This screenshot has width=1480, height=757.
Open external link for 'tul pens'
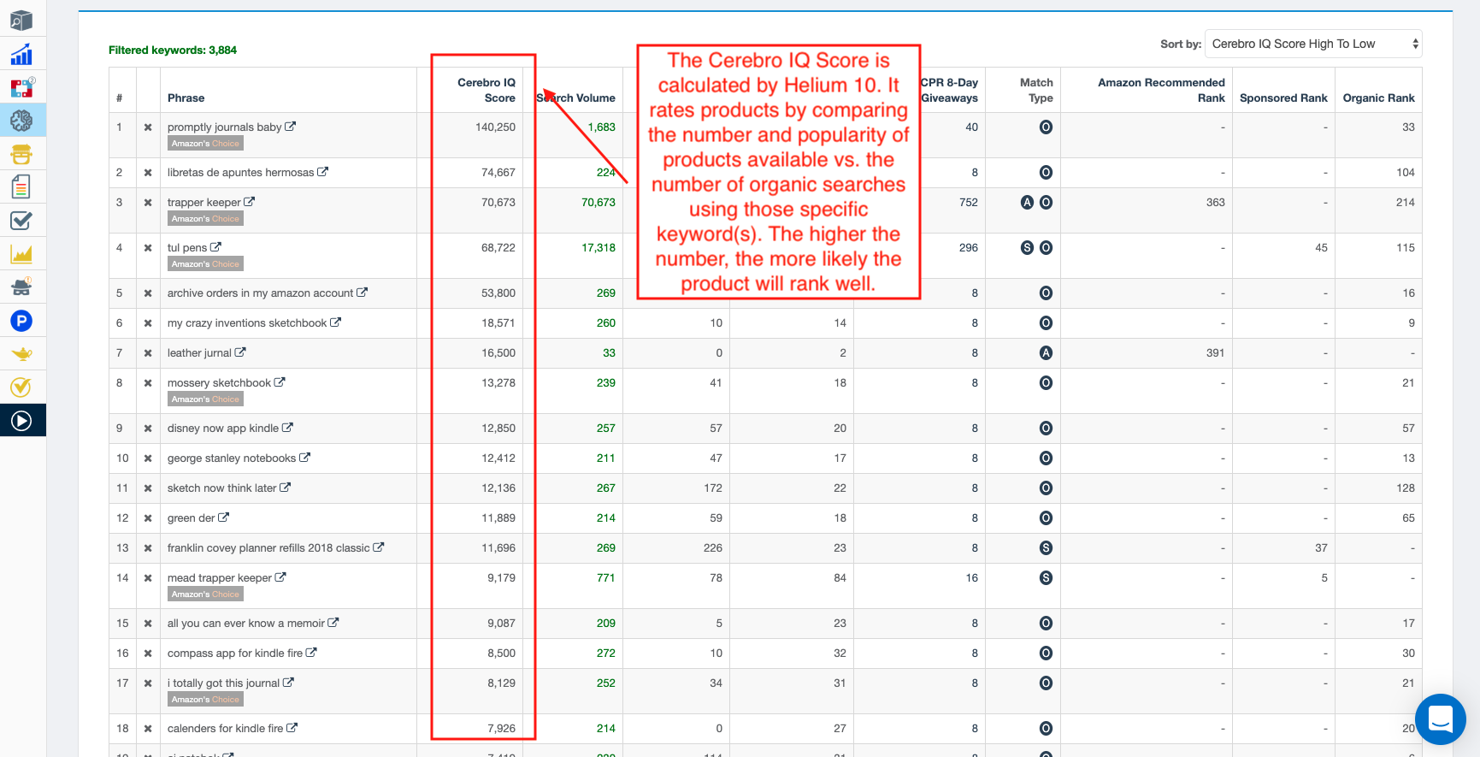[216, 247]
